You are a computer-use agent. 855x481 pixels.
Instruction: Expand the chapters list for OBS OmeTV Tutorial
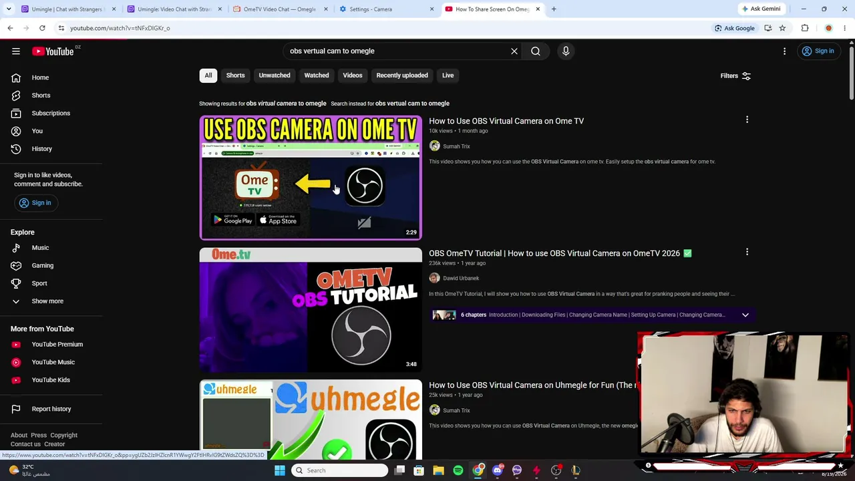pyautogui.click(x=745, y=315)
